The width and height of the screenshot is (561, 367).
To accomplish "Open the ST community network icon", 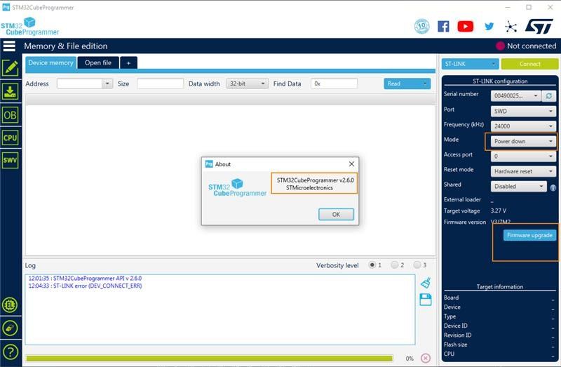I will (511, 27).
